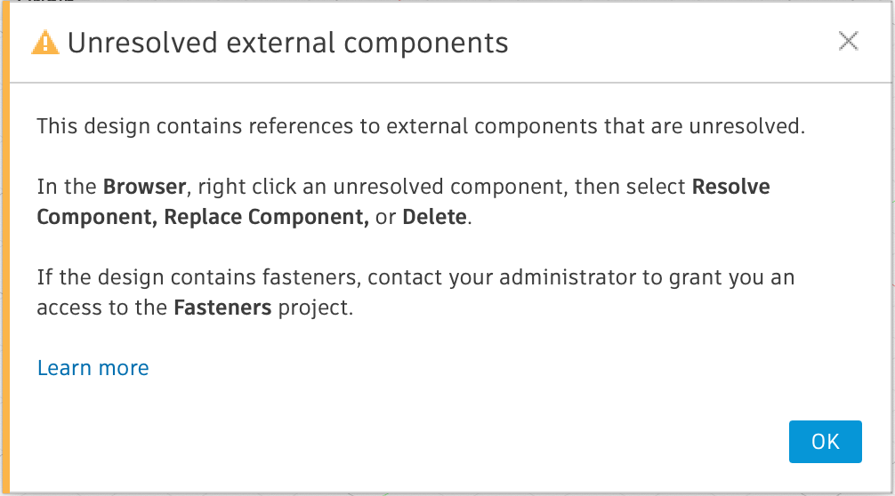Click the sentence starting This design contains references
Image resolution: width=895 pixels, height=496 pixels.
pyautogui.click(x=420, y=126)
